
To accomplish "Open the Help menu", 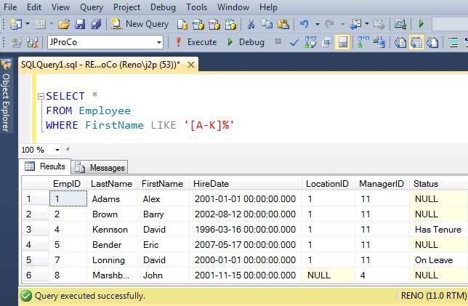I will 268,7.
